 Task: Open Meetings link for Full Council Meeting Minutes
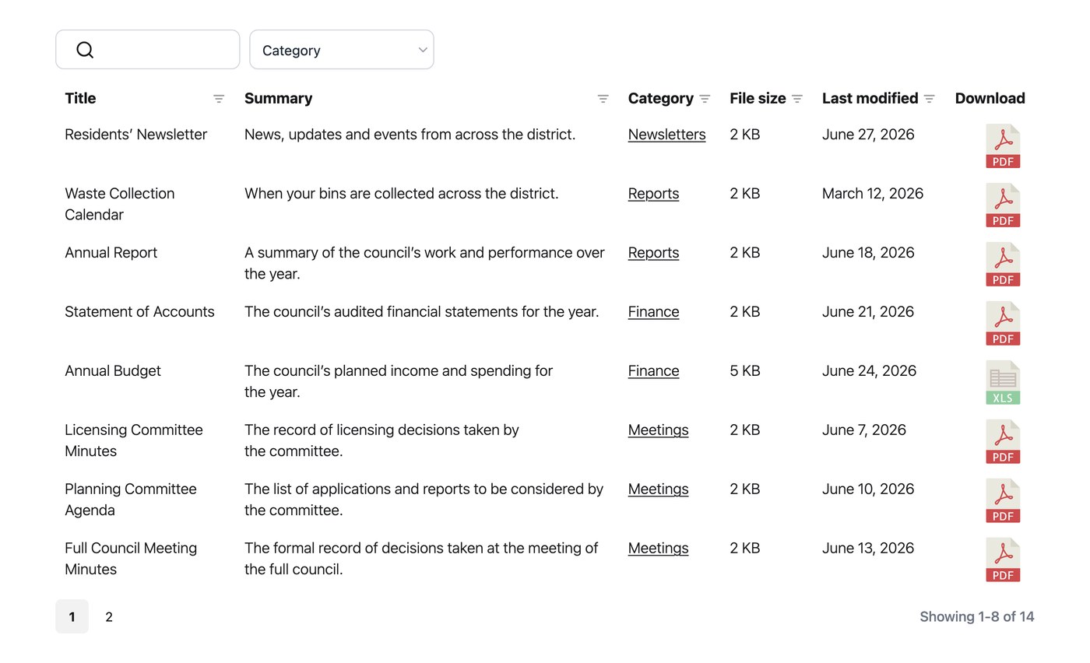pyautogui.click(x=658, y=549)
